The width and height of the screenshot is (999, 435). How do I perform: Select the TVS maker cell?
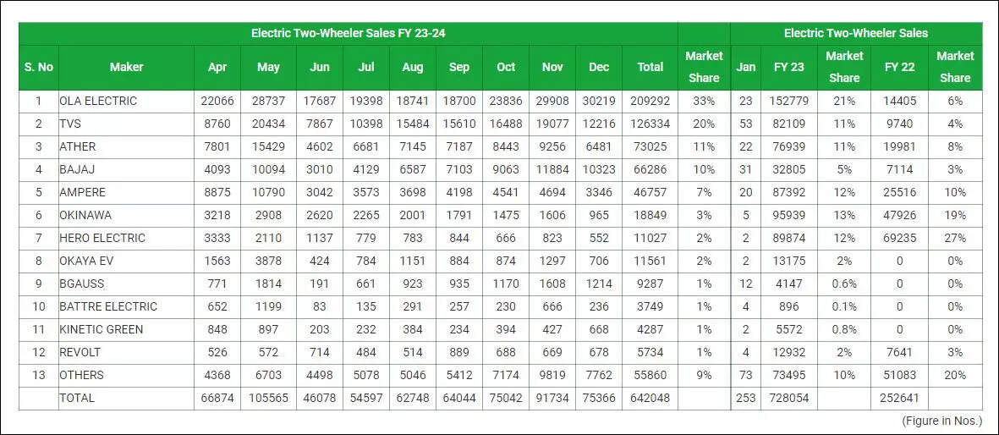click(71, 124)
